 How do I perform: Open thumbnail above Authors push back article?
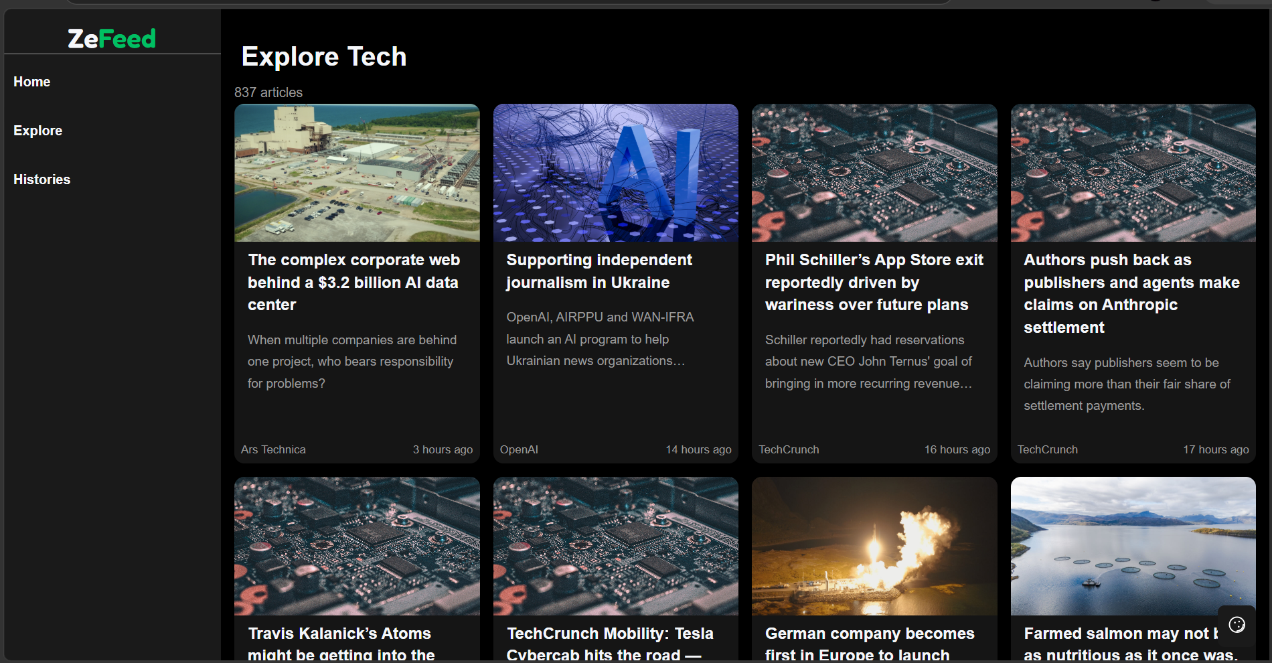1133,173
